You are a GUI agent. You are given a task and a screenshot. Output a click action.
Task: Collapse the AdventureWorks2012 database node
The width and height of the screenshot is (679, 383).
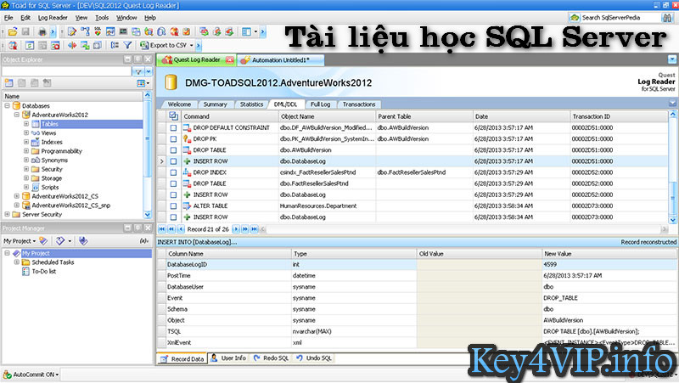[x=16, y=115]
